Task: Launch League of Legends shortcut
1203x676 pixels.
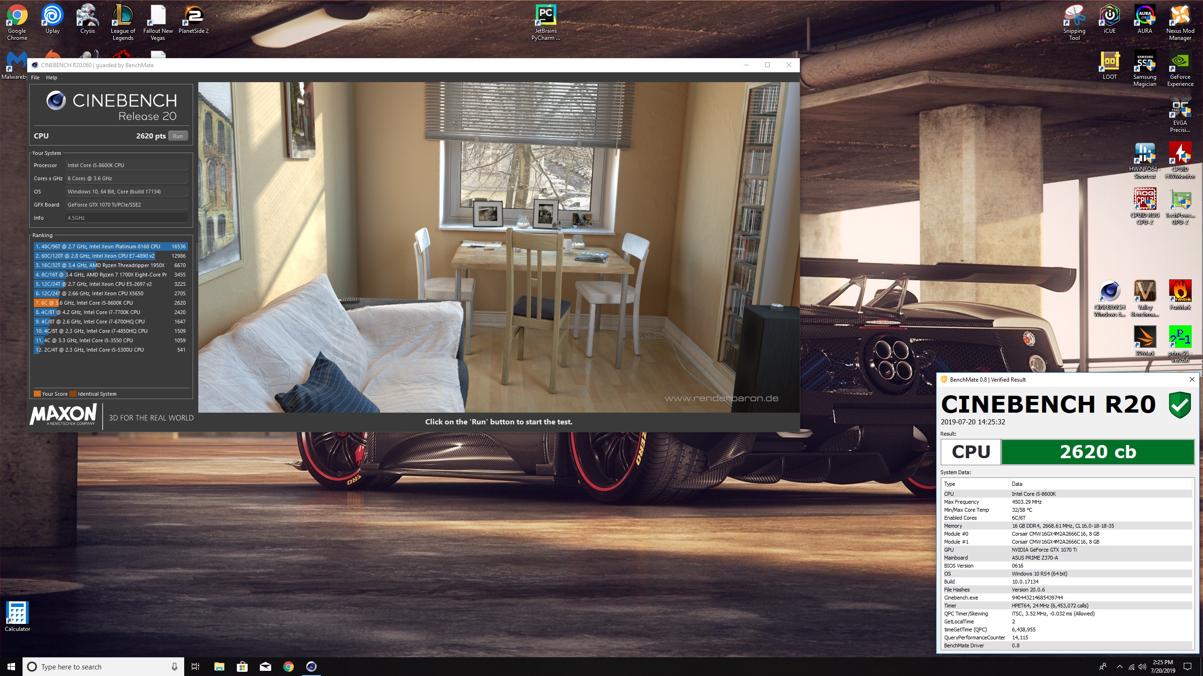Action: point(123,23)
